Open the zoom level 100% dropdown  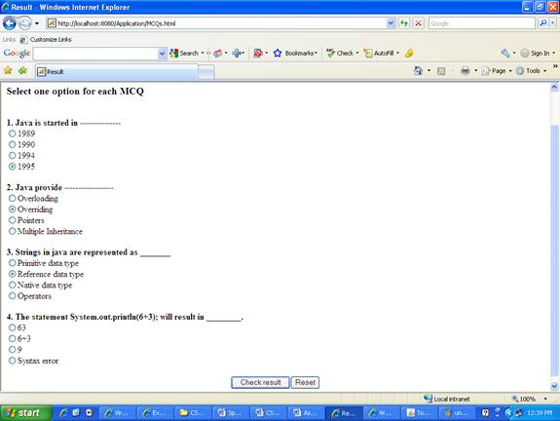click(545, 399)
